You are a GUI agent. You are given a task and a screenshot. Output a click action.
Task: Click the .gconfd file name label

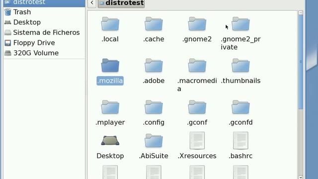click(240, 122)
